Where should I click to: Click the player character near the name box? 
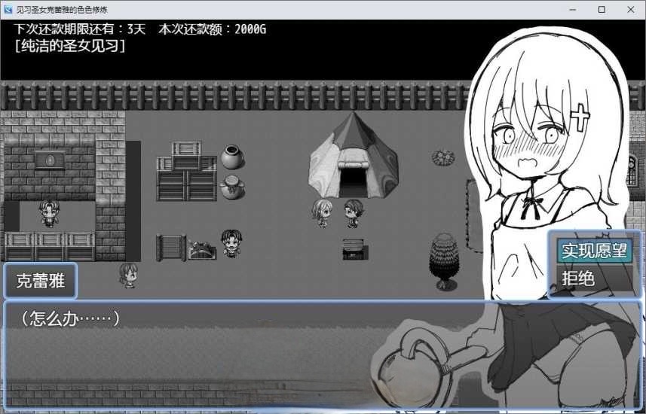tap(128, 275)
